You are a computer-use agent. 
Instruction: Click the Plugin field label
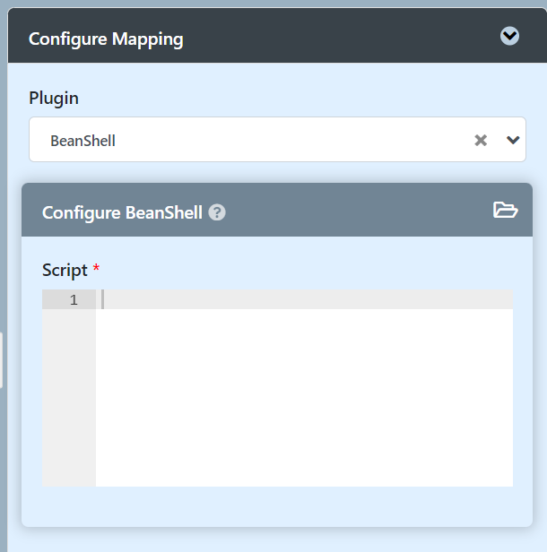pyautogui.click(x=54, y=98)
